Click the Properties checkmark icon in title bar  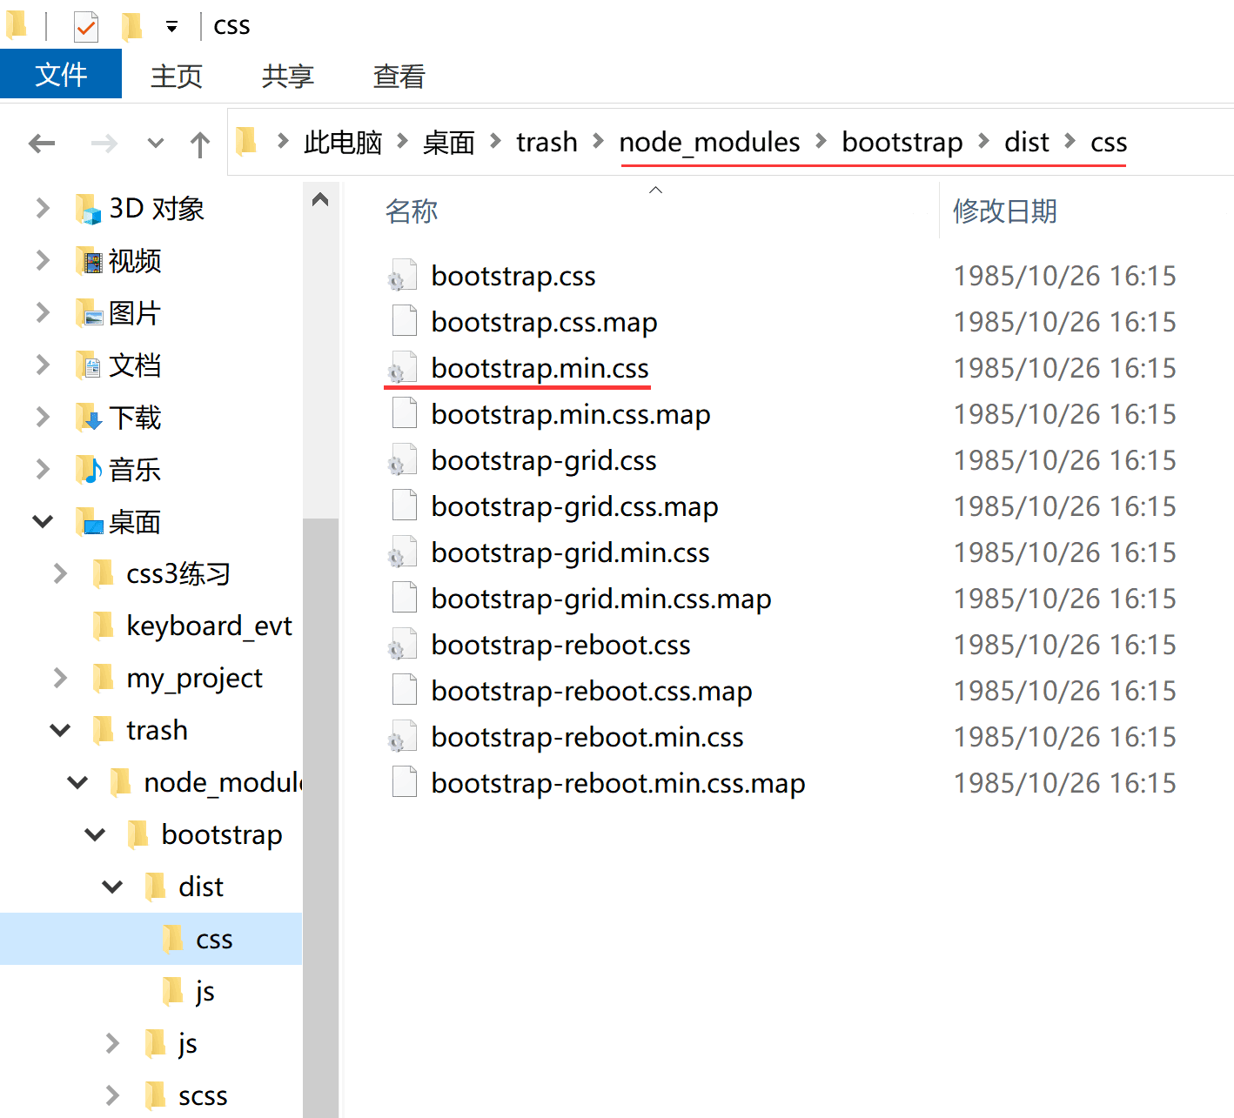pos(85,27)
